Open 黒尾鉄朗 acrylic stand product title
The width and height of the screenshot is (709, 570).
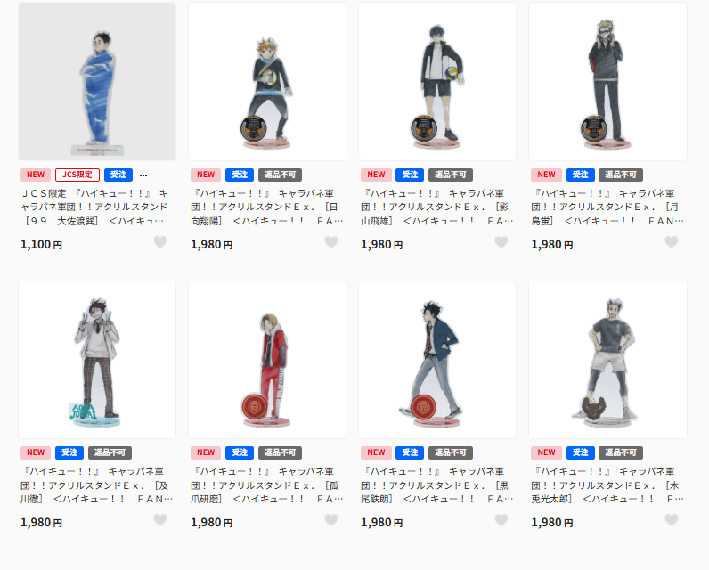click(x=436, y=485)
